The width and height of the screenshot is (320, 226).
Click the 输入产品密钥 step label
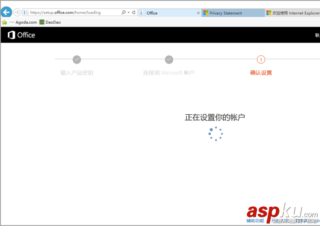click(77, 73)
